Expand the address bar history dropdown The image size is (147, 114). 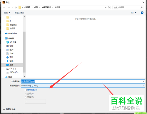[106, 7]
